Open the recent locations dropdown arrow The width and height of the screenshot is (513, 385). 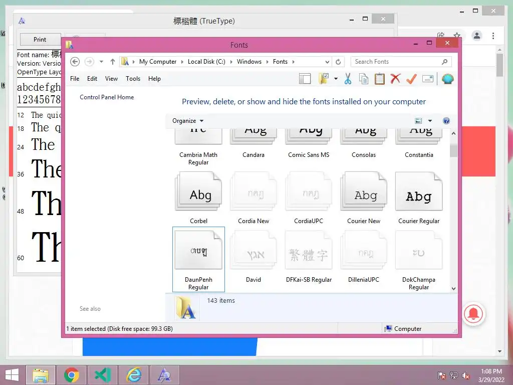(x=101, y=62)
